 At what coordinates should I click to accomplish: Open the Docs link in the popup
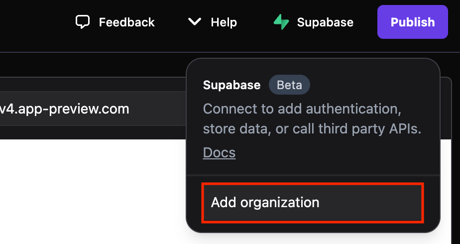pos(219,152)
